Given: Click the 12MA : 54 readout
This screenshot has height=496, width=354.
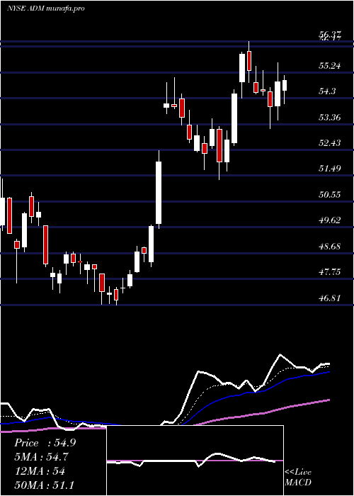Looking at the screenshot, I should tap(40, 471).
